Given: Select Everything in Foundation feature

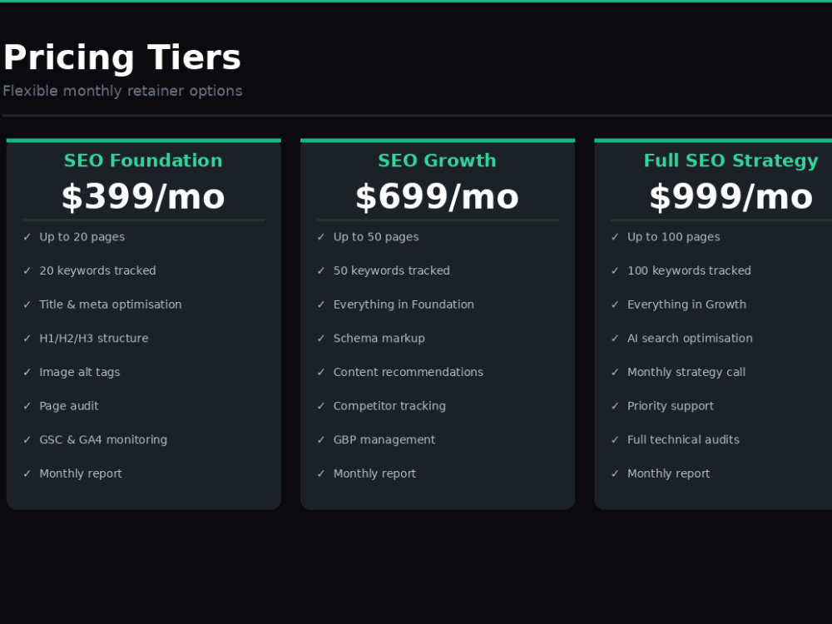Looking at the screenshot, I should (x=404, y=305).
